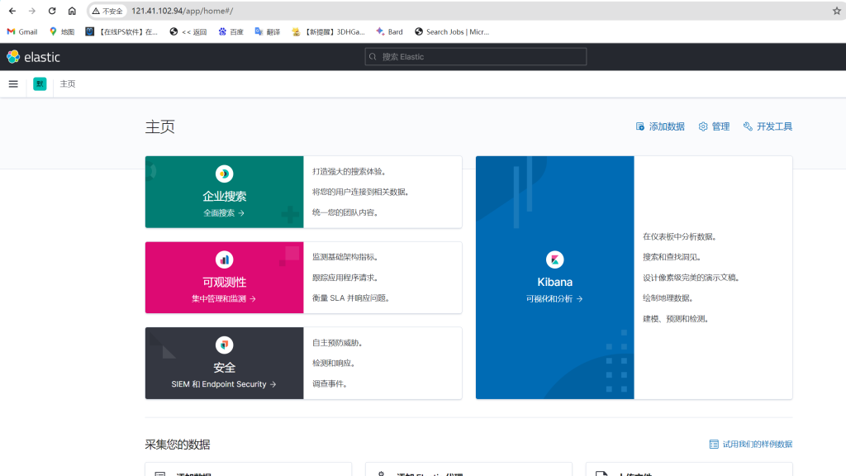Image resolution: width=846 pixels, height=476 pixels.
Task: Open the browser home page
Action: (72, 11)
